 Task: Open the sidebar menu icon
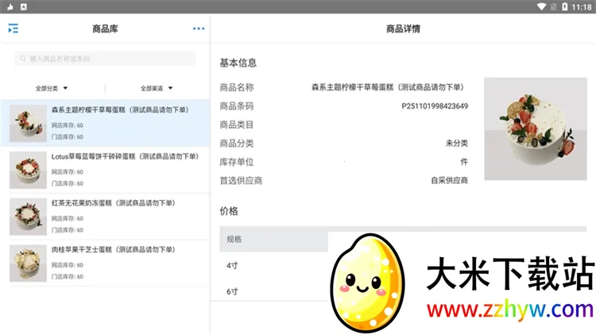coord(13,29)
